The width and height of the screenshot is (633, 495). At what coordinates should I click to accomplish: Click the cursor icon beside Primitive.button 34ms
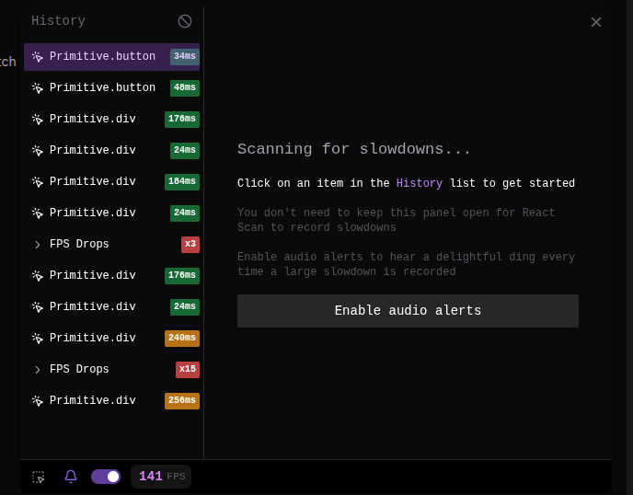click(38, 57)
